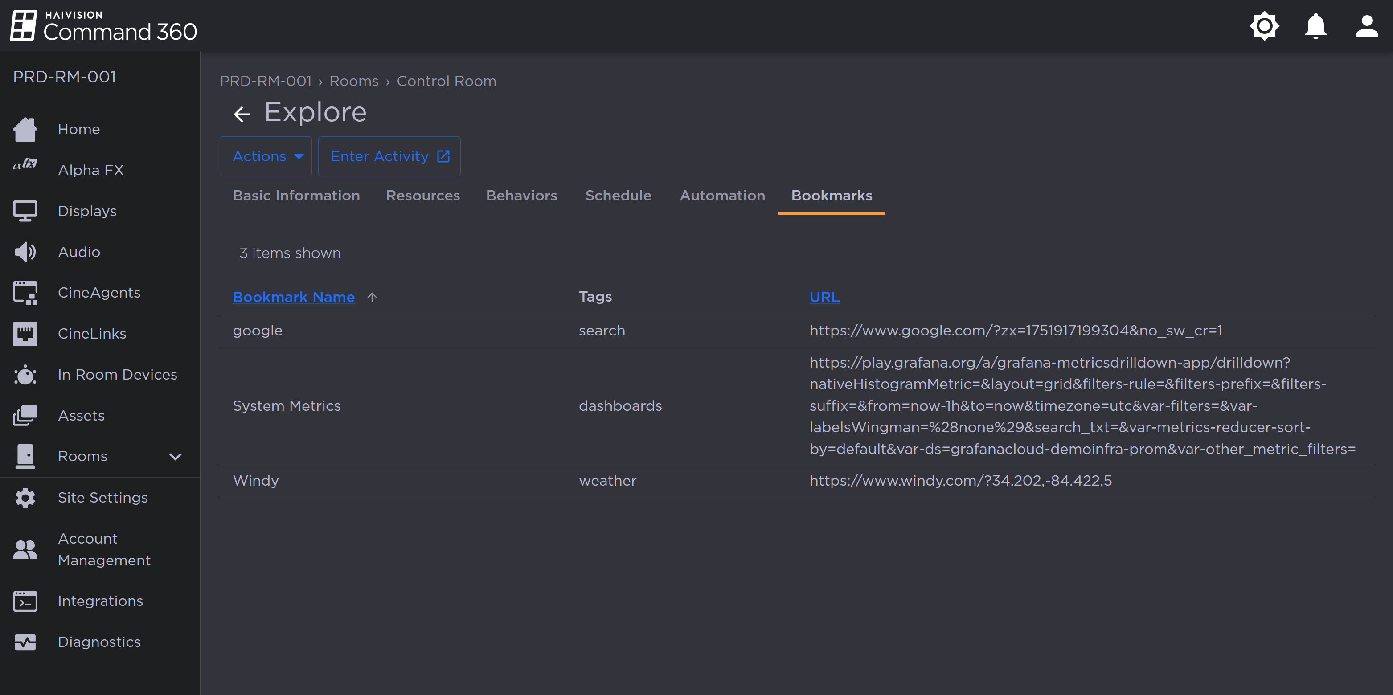Expand the Actions dropdown

point(266,156)
